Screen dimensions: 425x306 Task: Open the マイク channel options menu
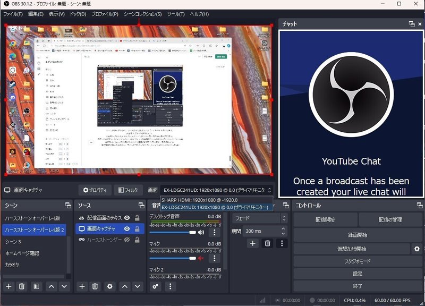[x=215, y=258]
